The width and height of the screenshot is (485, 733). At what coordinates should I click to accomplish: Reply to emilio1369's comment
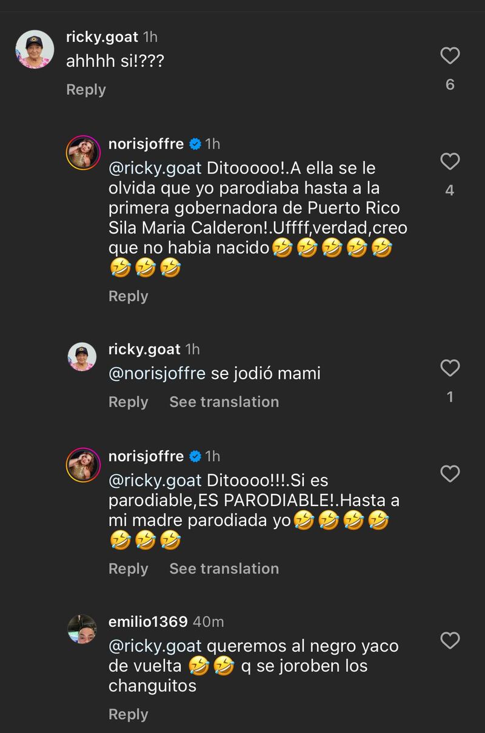(129, 714)
